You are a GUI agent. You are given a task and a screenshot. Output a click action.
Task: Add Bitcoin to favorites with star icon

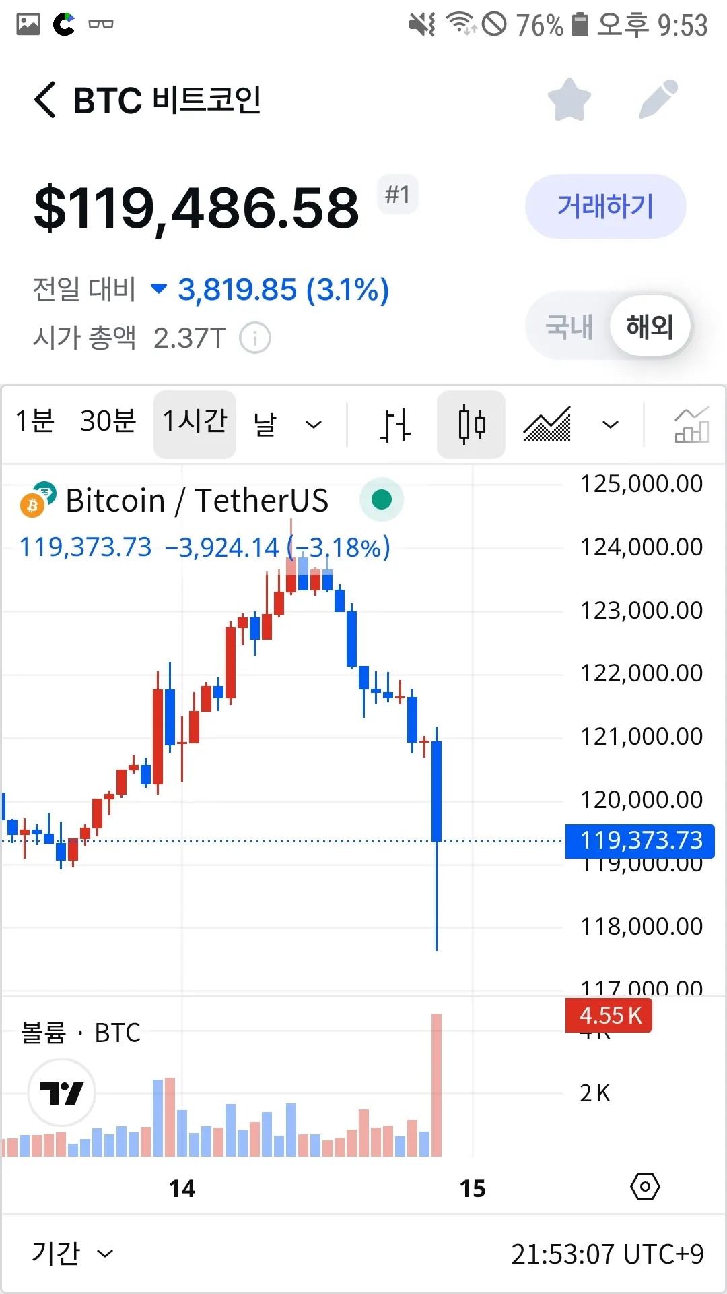(x=569, y=100)
